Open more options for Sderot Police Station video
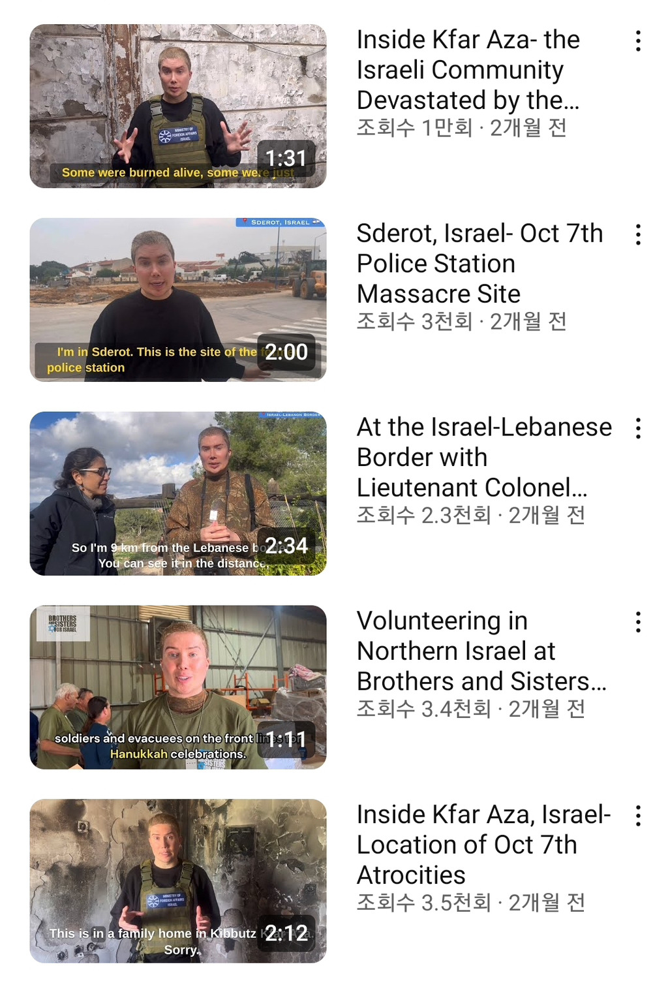Screen dimensions: 668x981 pyautogui.click(x=638, y=235)
